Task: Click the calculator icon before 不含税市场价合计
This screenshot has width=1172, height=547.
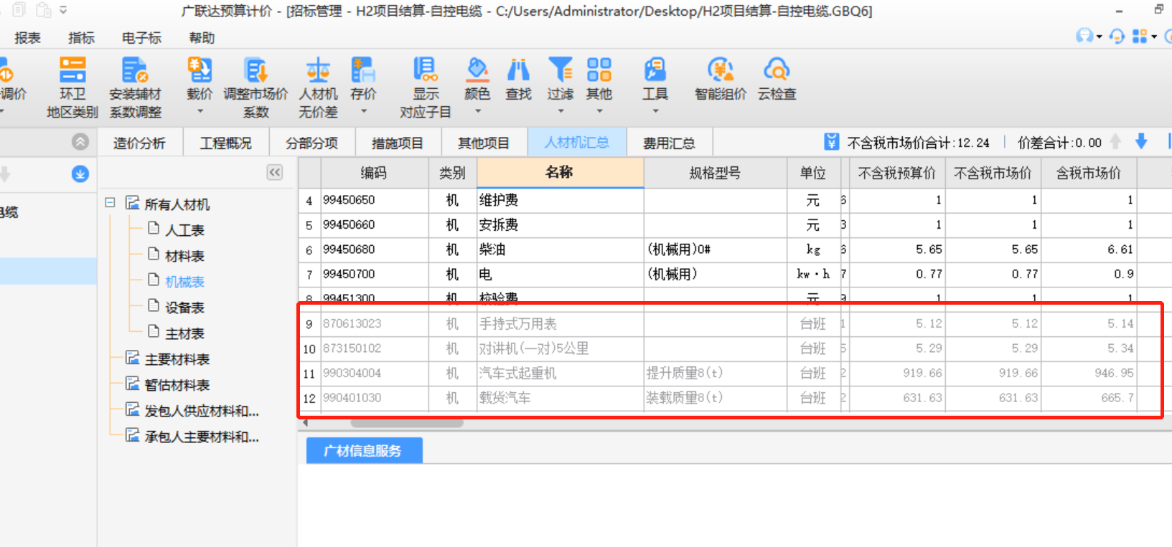Action: [x=831, y=141]
